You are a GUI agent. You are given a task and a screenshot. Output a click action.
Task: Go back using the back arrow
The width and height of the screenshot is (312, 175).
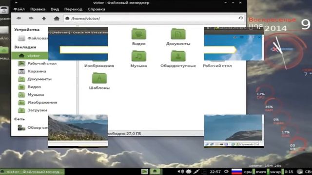tap(19, 18)
